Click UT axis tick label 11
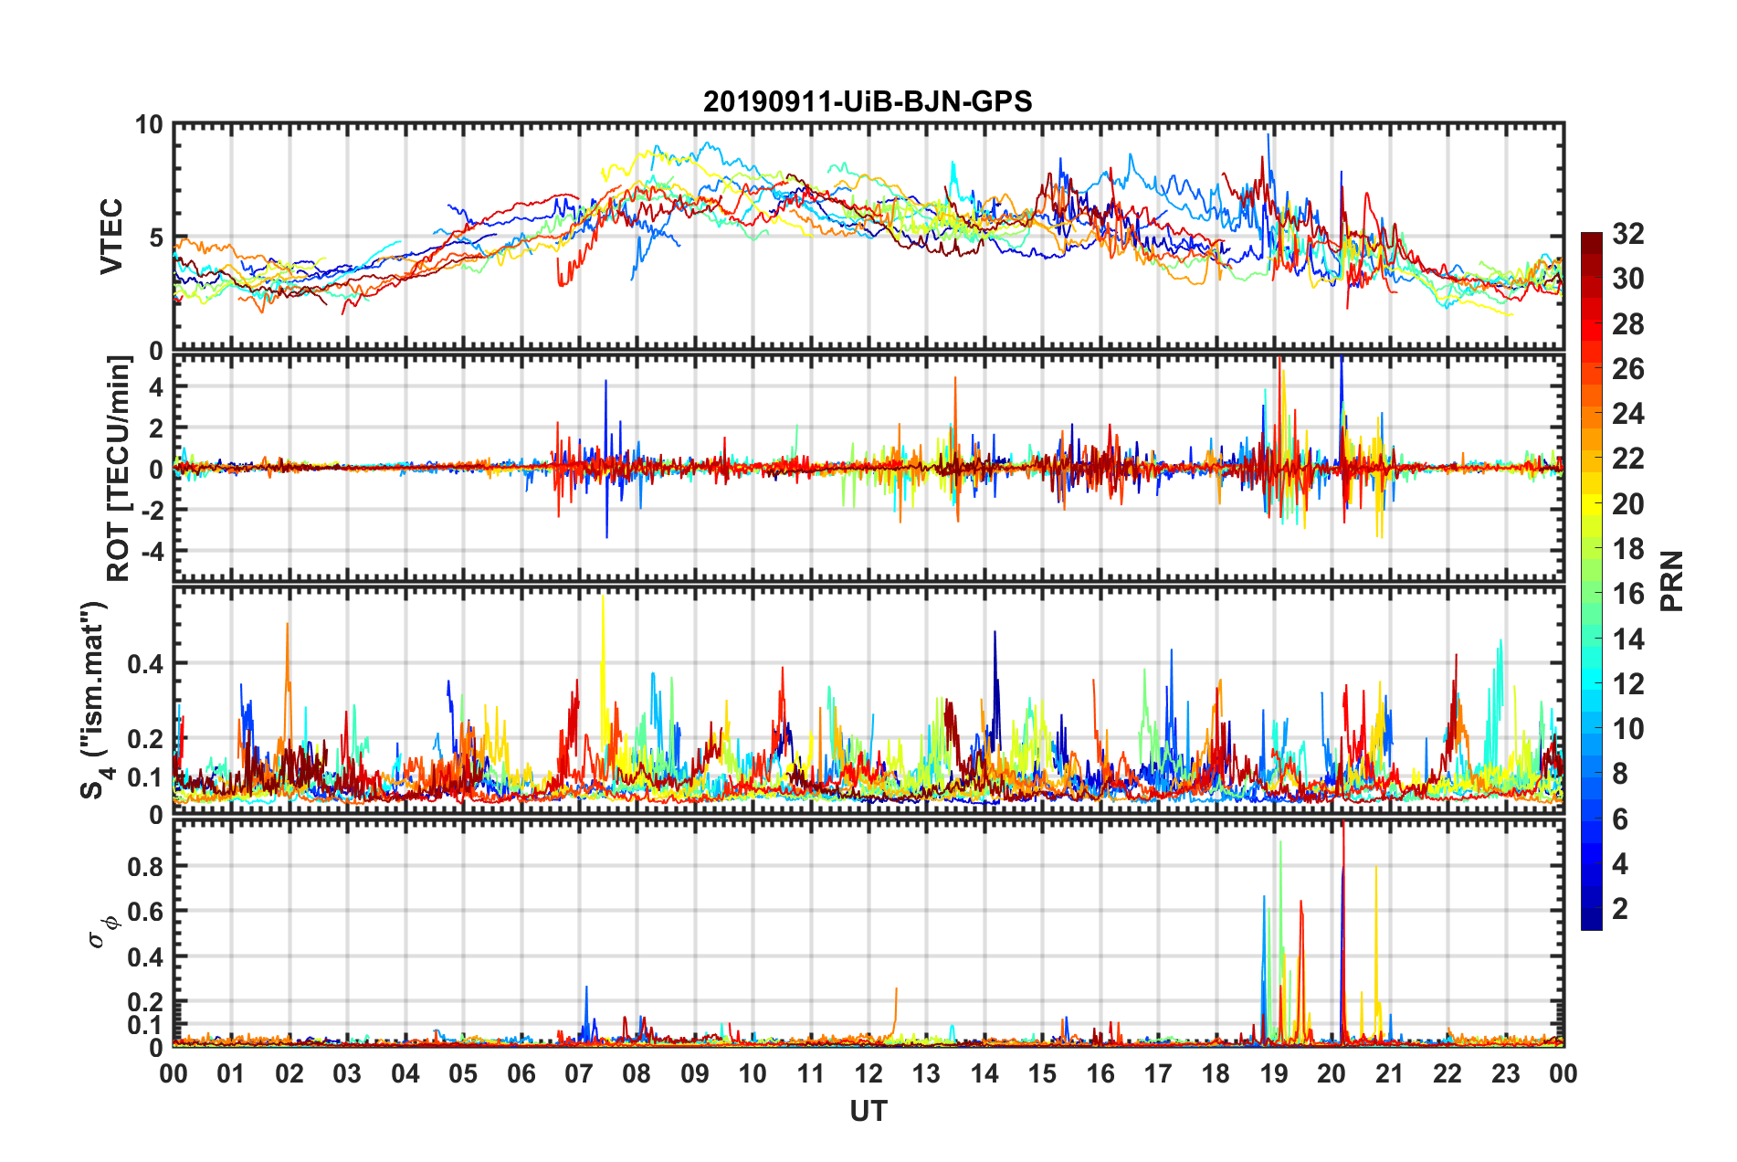The width and height of the screenshot is (1737, 1162). tap(811, 1073)
